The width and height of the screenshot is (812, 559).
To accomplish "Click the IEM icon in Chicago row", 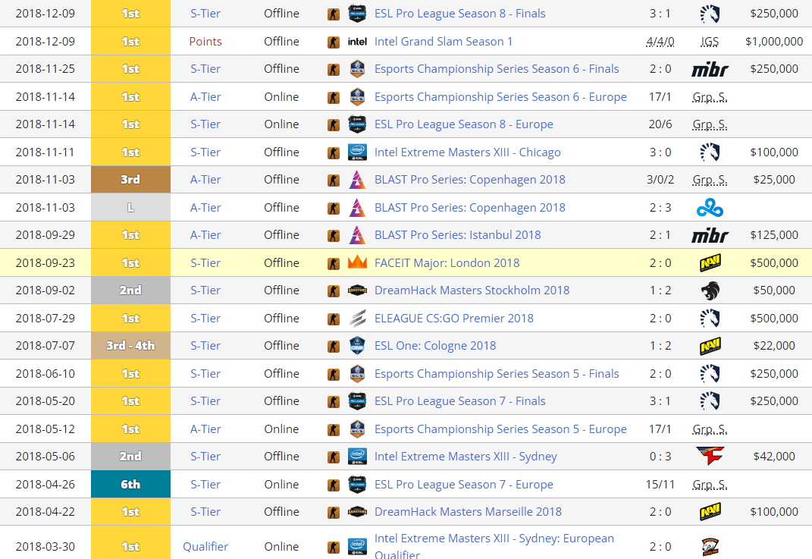I will point(357,152).
